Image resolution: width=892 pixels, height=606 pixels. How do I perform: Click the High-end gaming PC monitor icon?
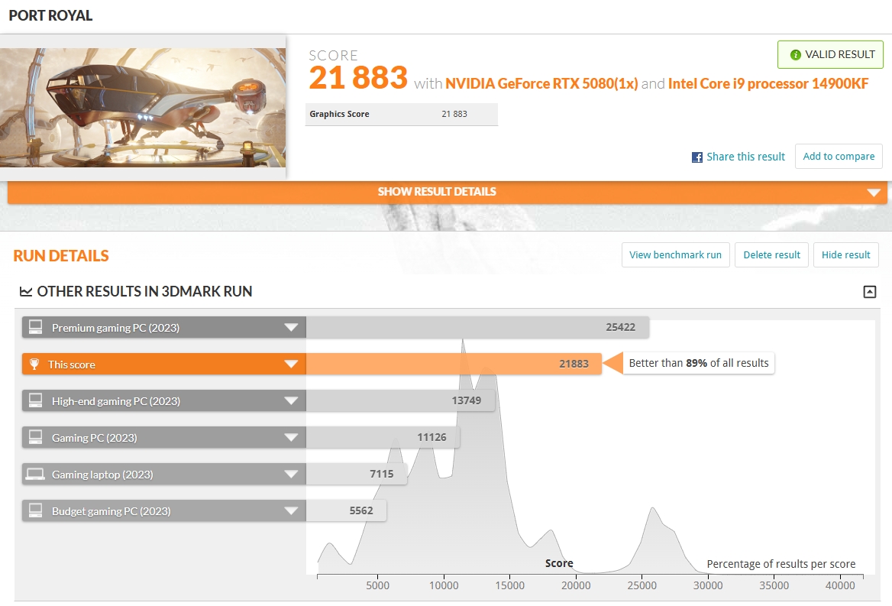(x=35, y=401)
